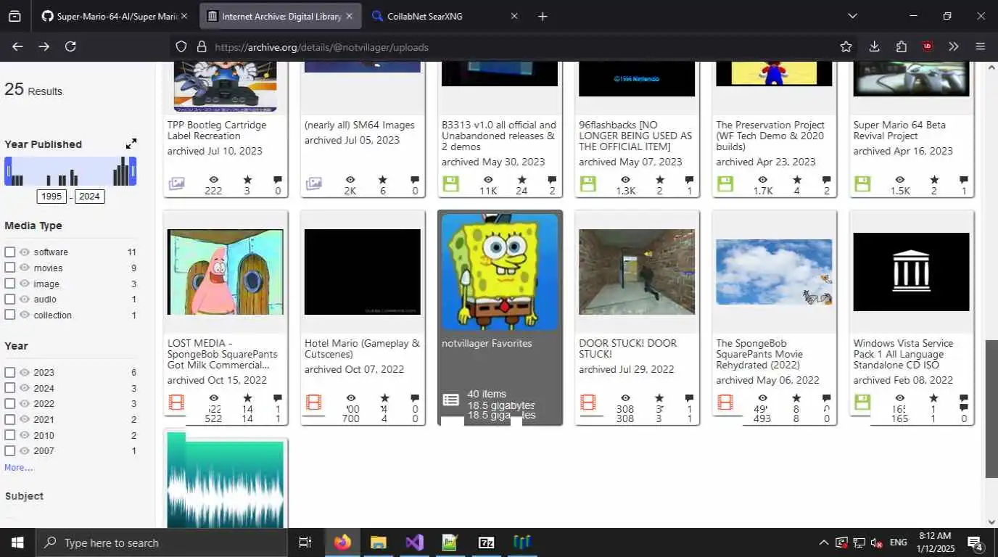
Task: Go back using the browser back arrow
Action: 17,46
